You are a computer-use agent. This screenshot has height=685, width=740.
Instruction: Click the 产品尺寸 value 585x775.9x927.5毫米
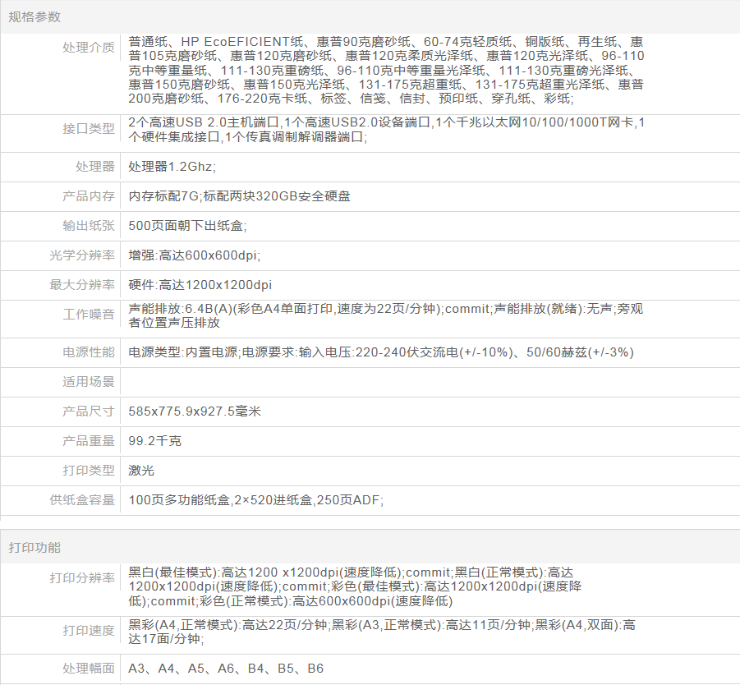(195, 411)
